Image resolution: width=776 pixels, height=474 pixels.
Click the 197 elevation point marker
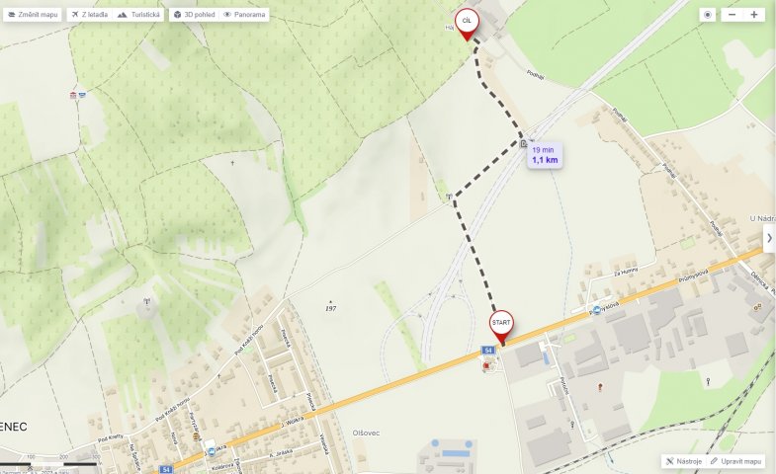(x=330, y=306)
